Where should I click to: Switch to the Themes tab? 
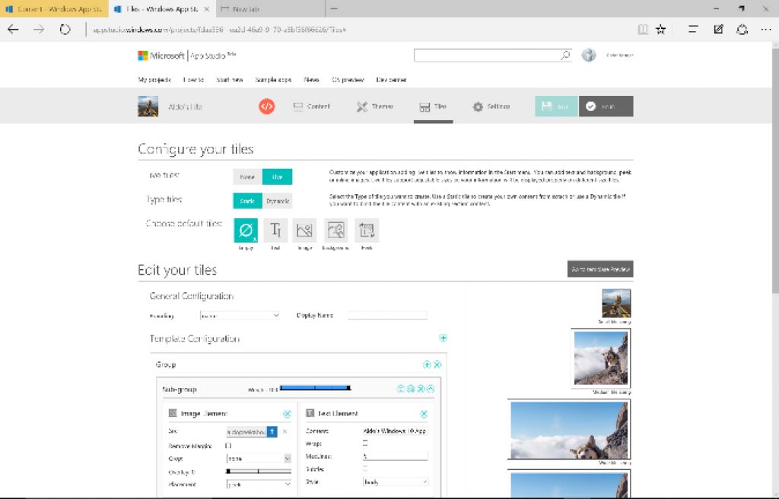click(375, 106)
